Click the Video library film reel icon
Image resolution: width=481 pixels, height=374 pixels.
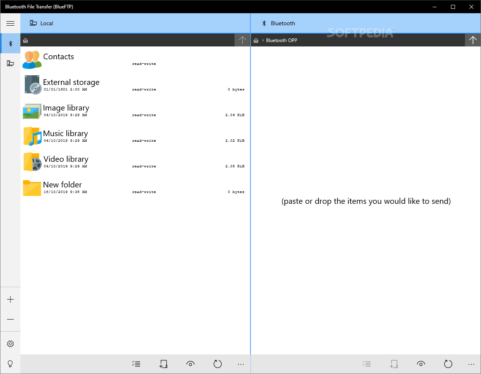click(32, 162)
